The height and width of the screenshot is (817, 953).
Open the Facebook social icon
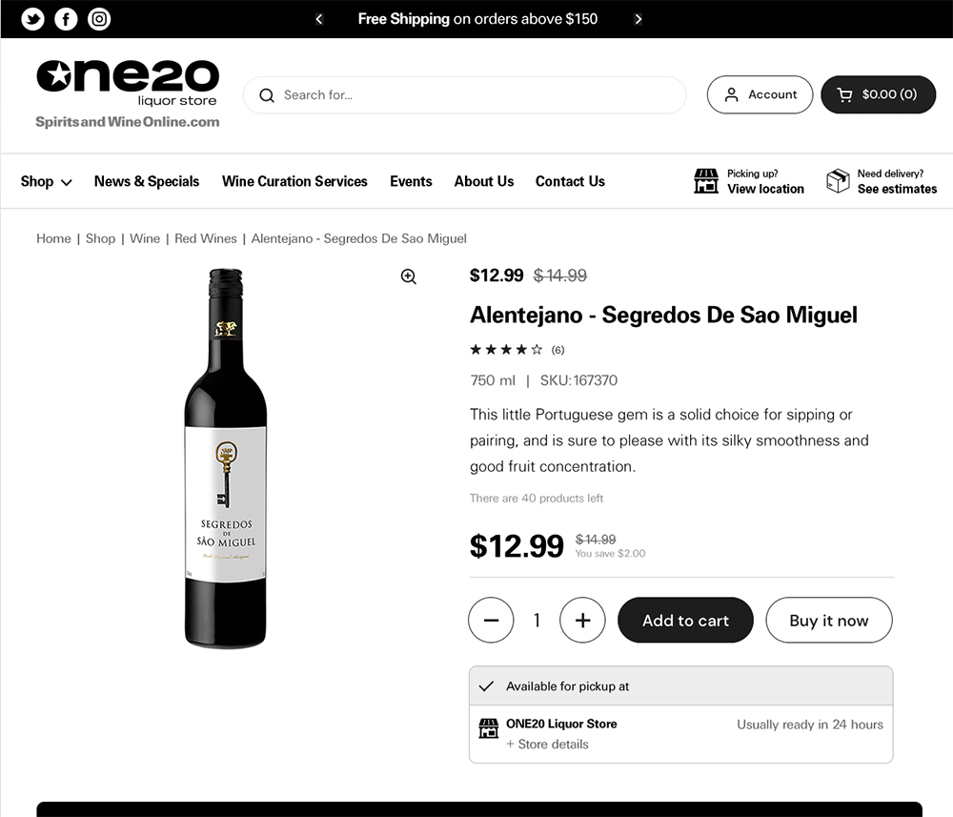66,19
